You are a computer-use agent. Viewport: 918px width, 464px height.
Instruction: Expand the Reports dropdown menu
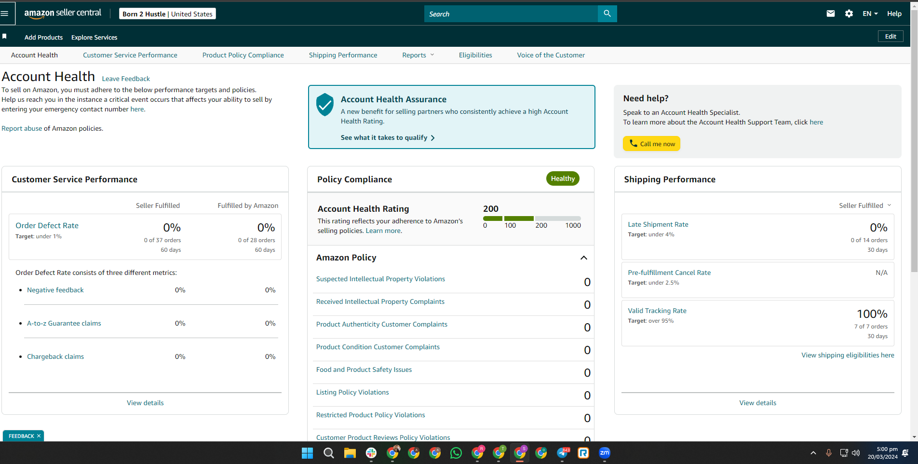pos(418,55)
